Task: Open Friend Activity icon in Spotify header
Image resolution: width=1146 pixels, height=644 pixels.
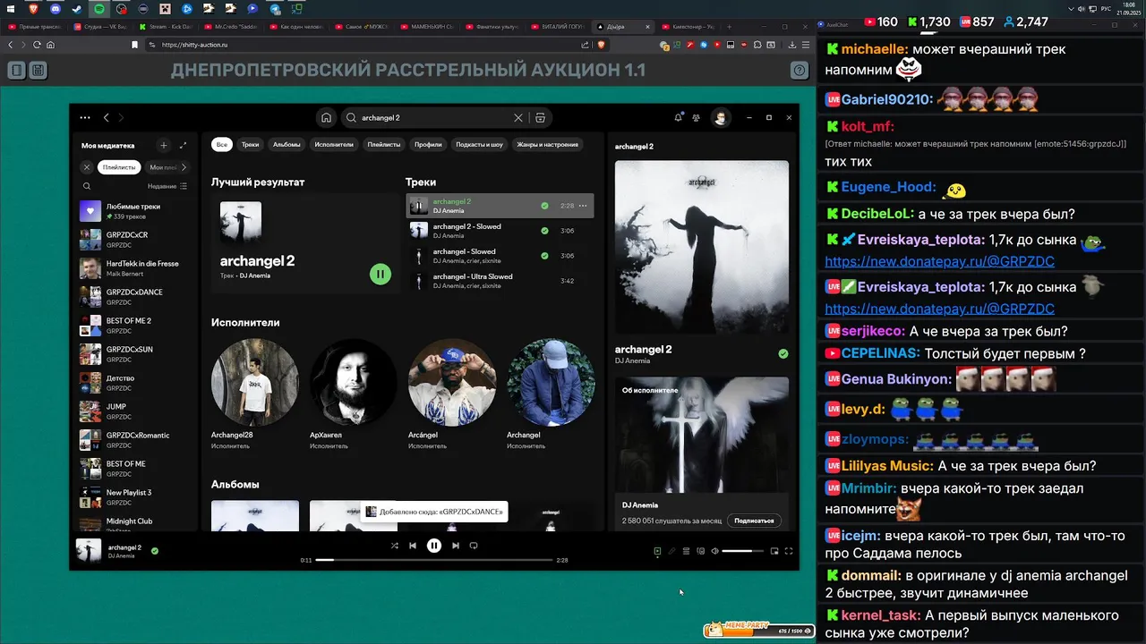Action: pyautogui.click(x=696, y=117)
